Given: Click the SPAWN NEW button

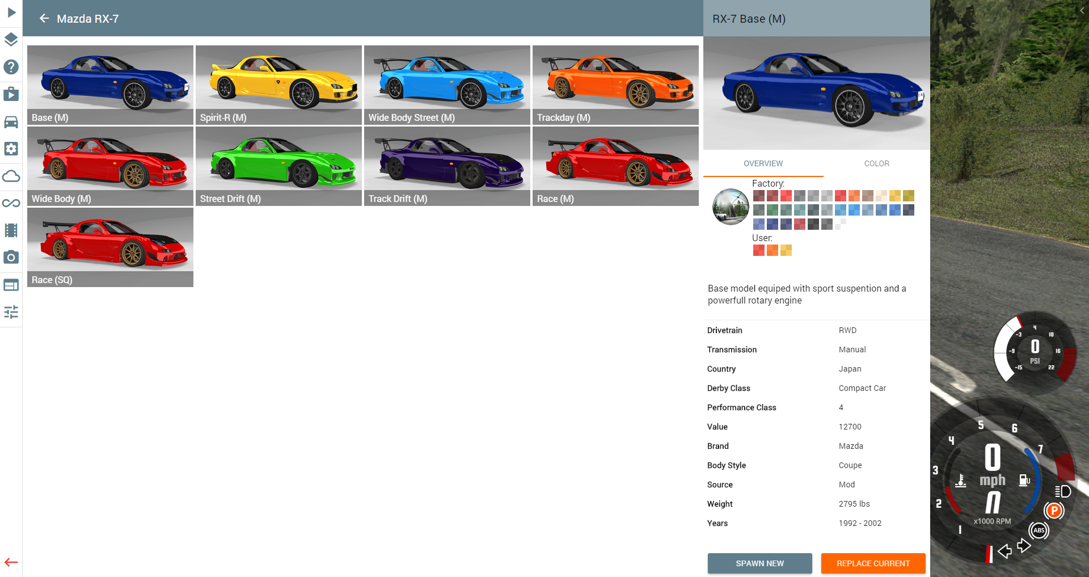Looking at the screenshot, I should click(x=759, y=563).
